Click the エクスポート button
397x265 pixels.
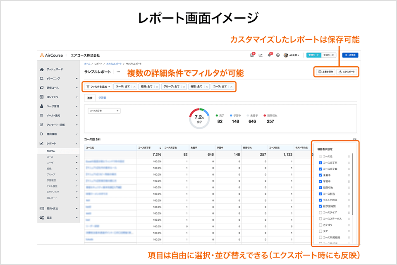click(347, 72)
